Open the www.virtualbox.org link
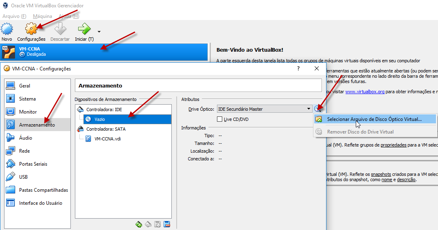The width and height of the screenshot is (438, 230). 365,92
